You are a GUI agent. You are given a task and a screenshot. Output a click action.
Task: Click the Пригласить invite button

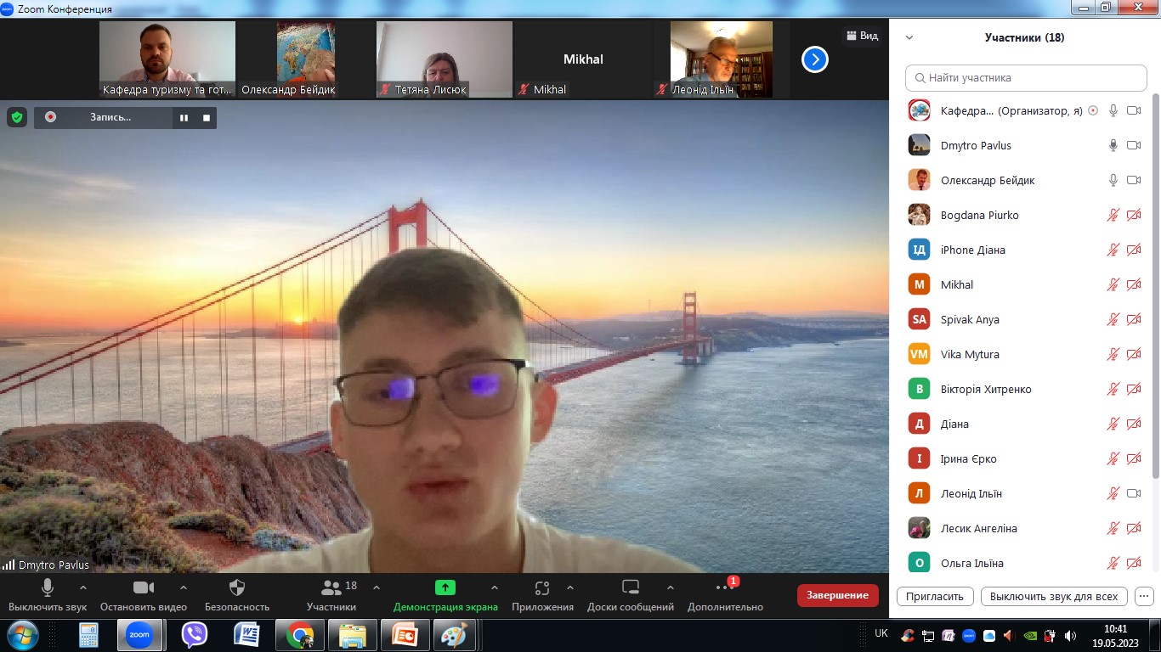click(934, 596)
